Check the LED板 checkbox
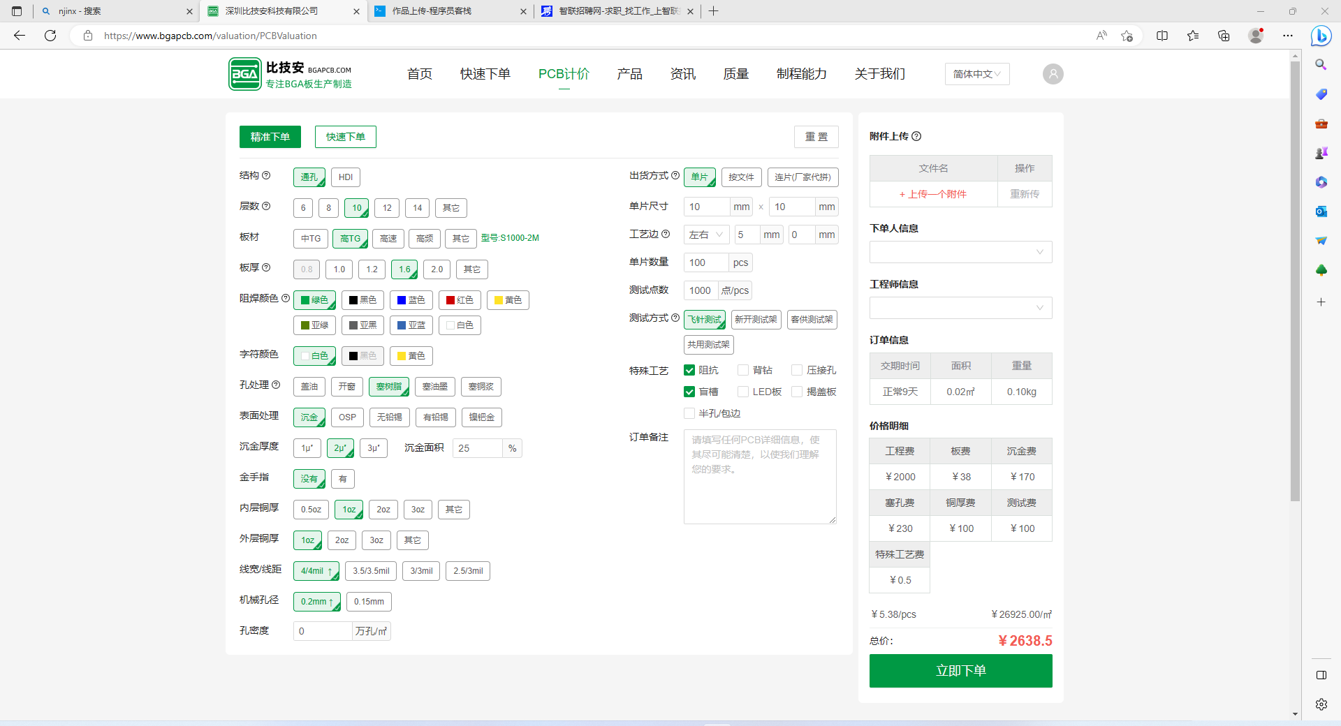The height and width of the screenshot is (726, 1341). tap(743, 392)
